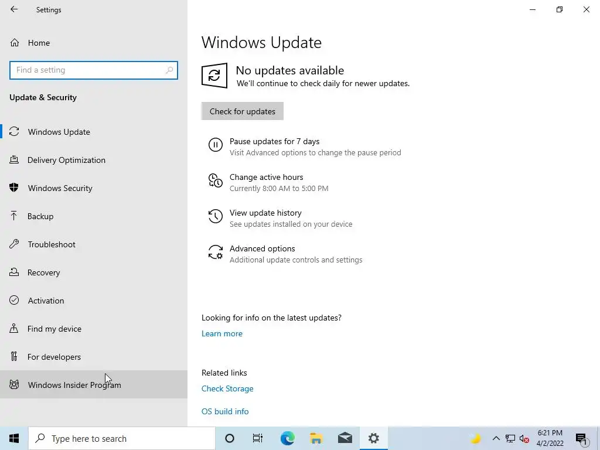
Task: Click the Check for updates button
Action: tap(242, 111)
